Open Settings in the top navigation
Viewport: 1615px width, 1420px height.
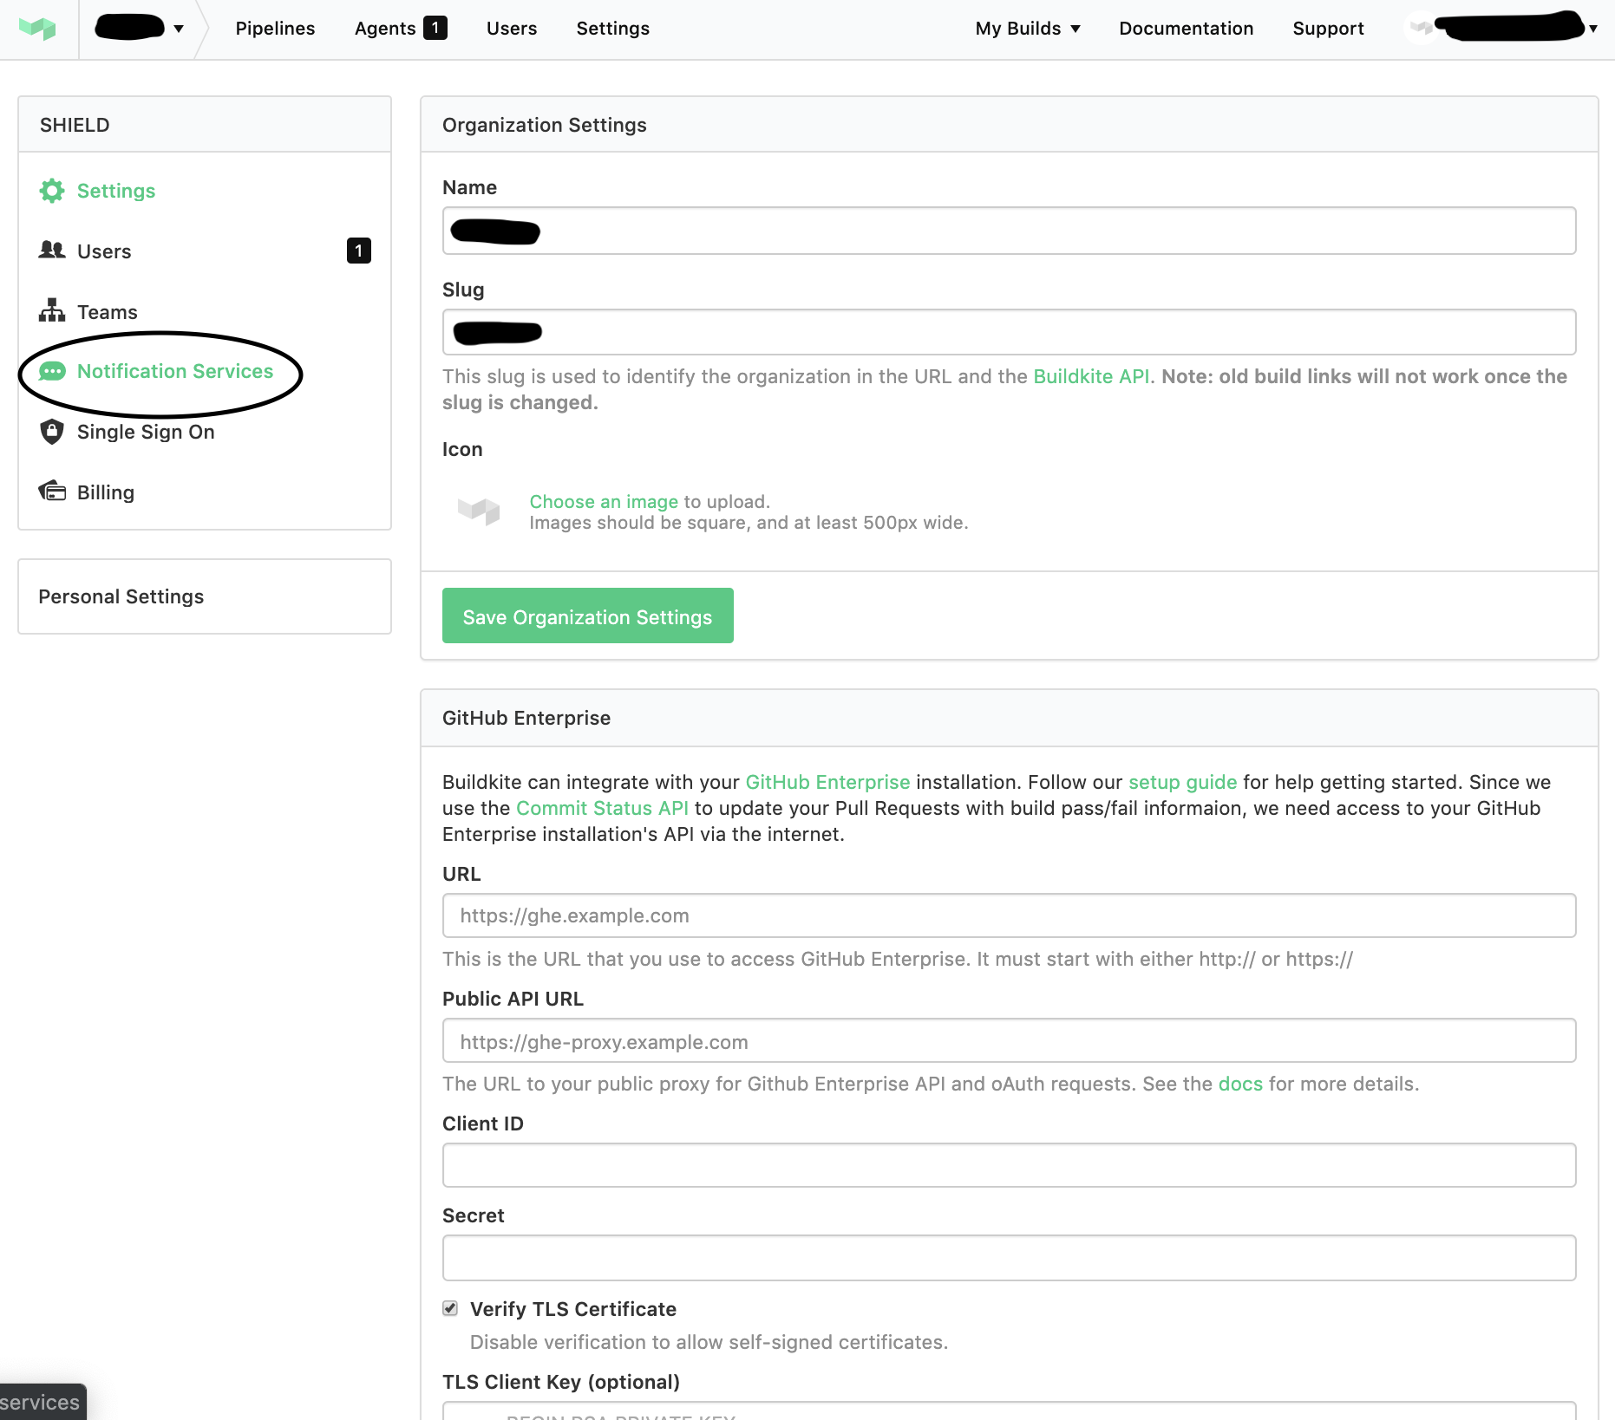[613, 29]
